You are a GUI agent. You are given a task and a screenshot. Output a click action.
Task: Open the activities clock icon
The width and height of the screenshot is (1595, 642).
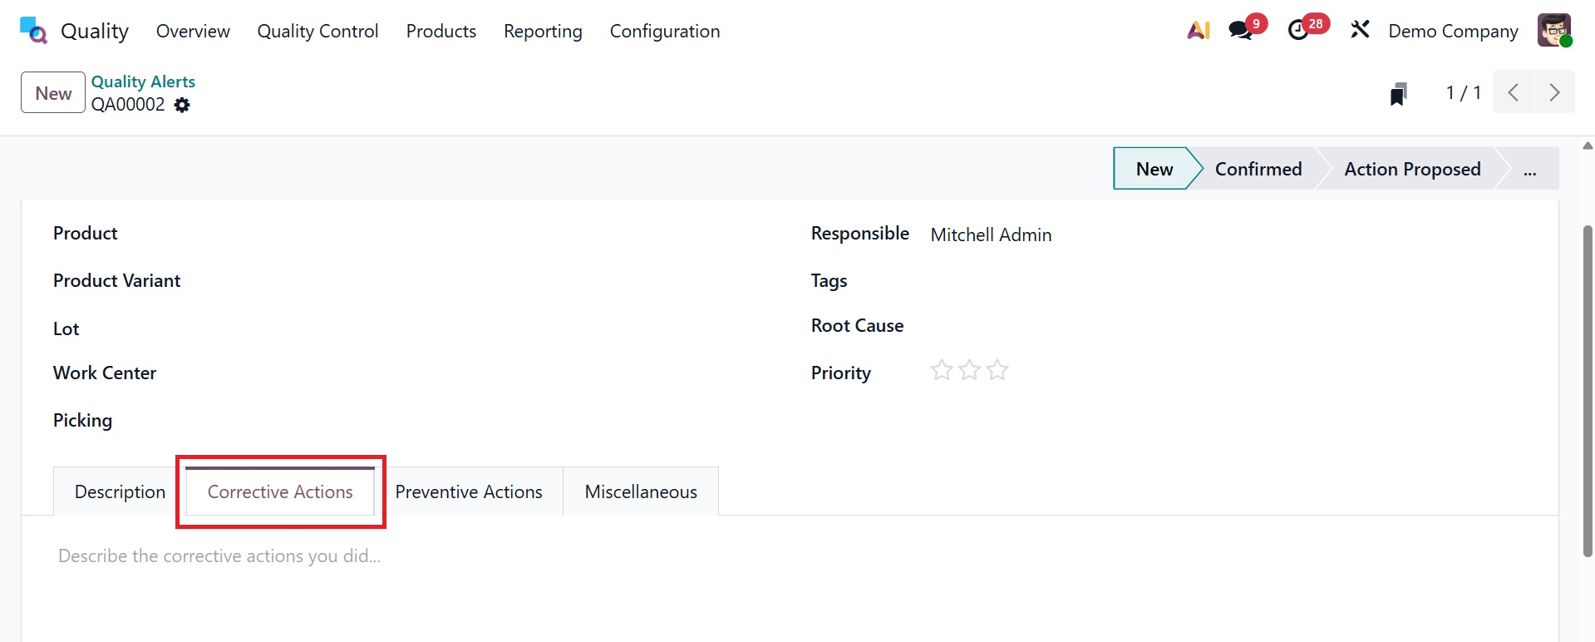(x=1298, y=31)
